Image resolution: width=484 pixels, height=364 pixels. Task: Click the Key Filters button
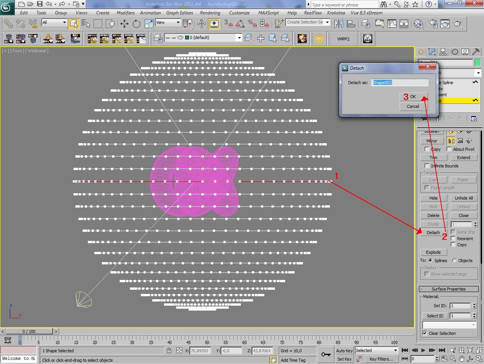coord(381,359)
